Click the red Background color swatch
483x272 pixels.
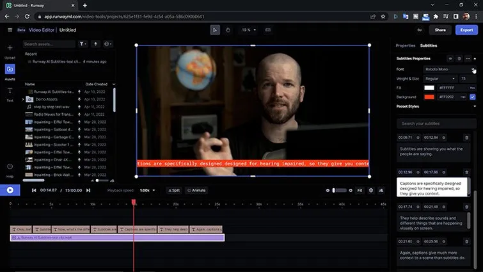(430, 97)
